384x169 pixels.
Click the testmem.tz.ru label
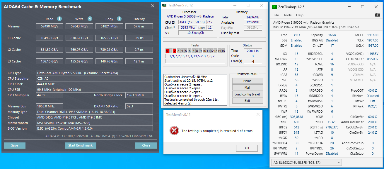coord(247,74)
